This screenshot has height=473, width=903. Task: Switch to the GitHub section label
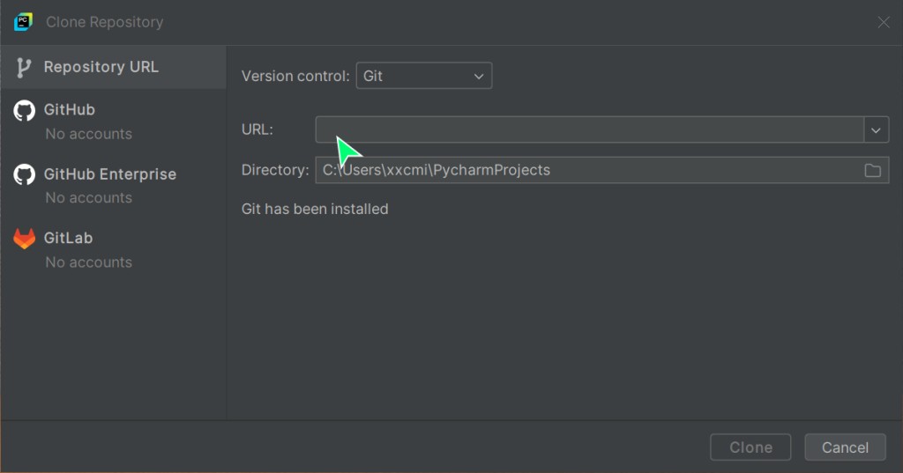[x=69, y=110]
